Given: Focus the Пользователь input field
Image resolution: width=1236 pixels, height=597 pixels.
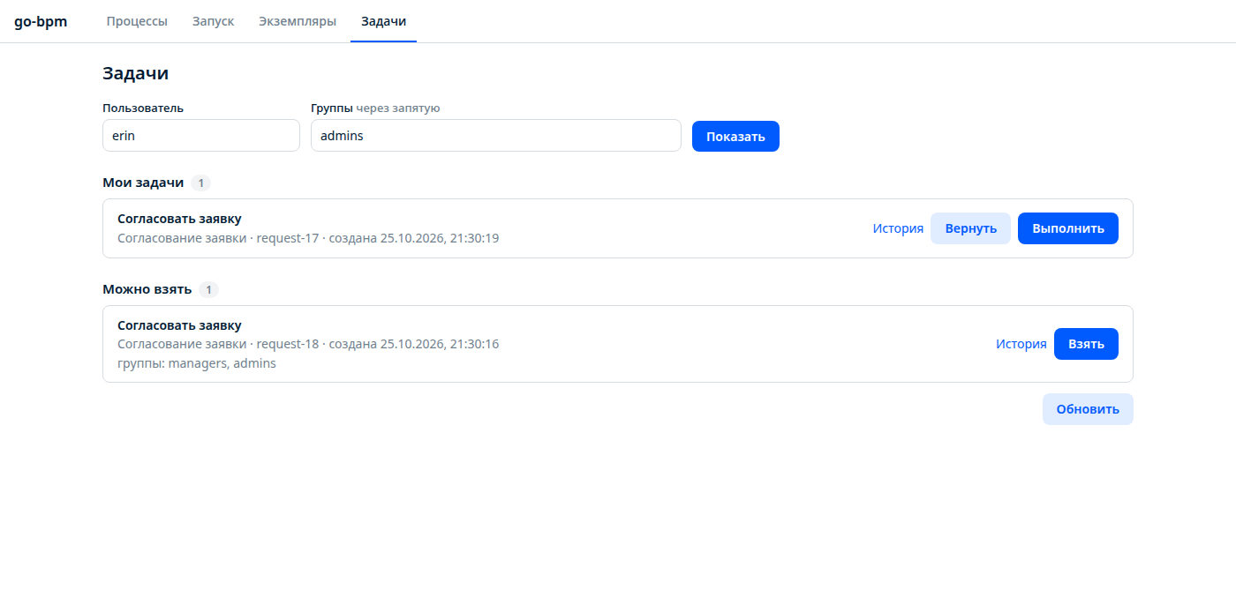Looking at the screenshot, I should 201,136.
